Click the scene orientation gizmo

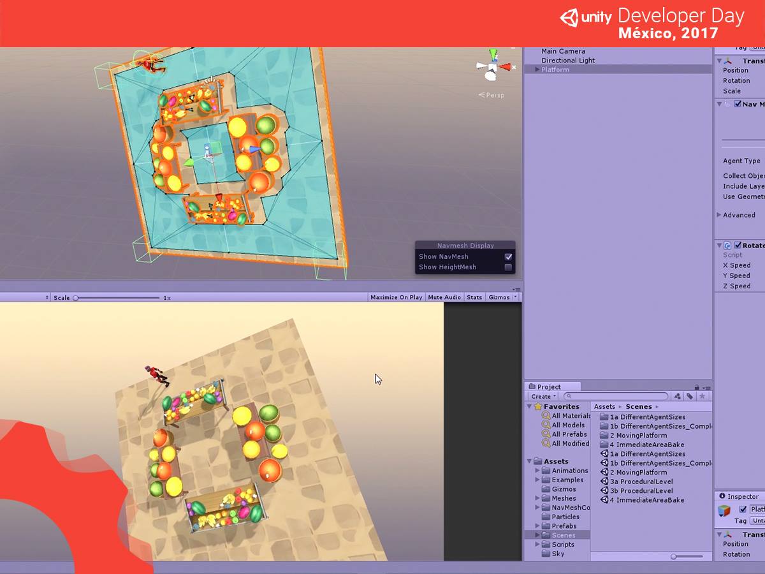tap(493, 66)
